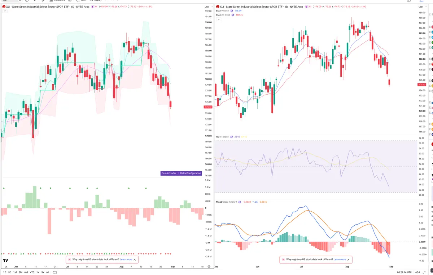
Task: Dismiss the left chart data notice
Action: pos(135,259)
